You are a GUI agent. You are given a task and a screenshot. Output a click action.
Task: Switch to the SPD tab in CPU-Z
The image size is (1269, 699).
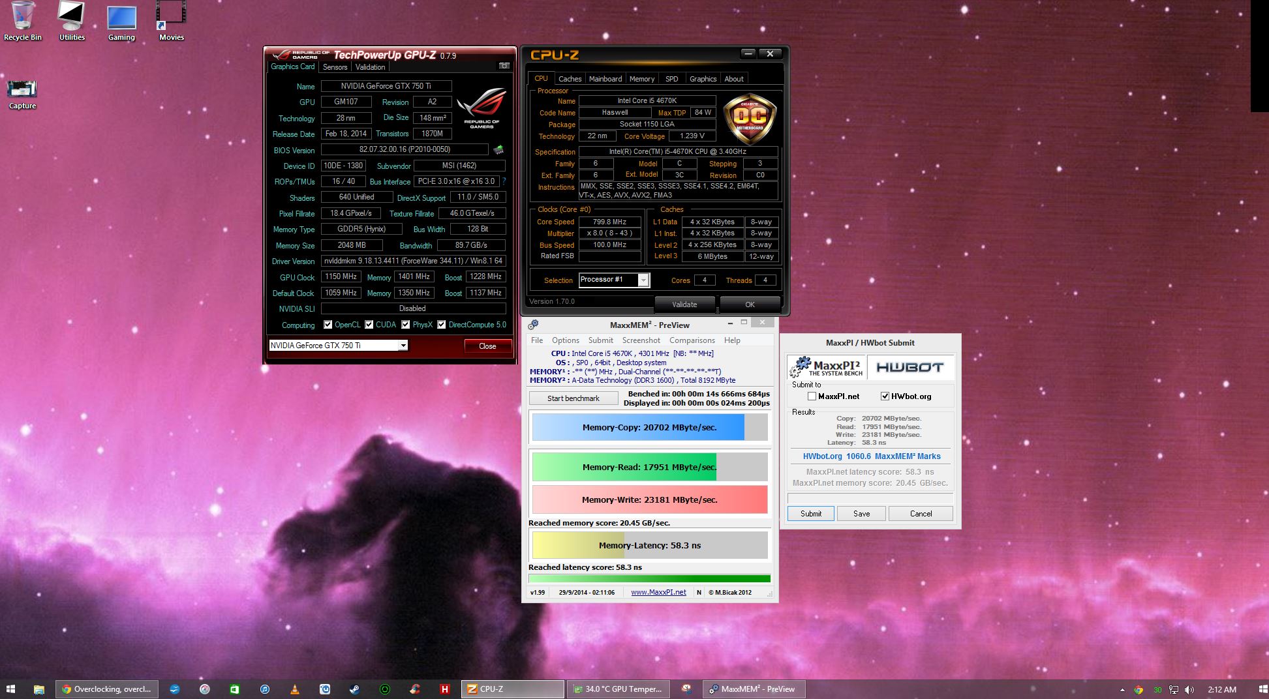tap(671, 79)
